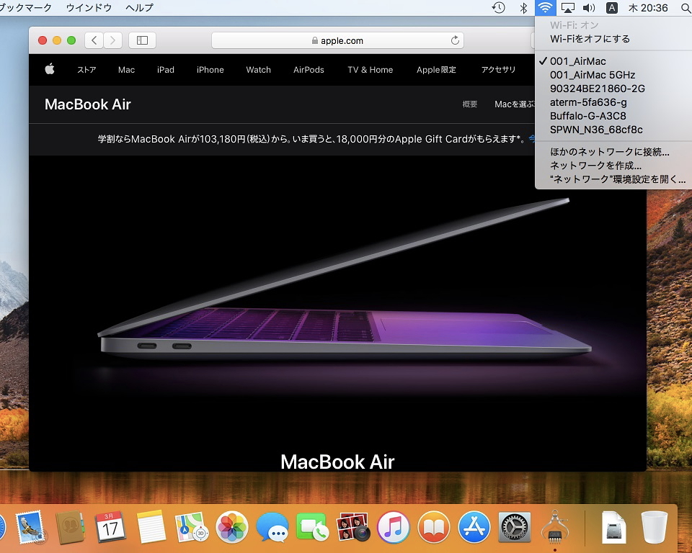Open the App Store from the Dock
692x553 pixels.
[474, 527]
